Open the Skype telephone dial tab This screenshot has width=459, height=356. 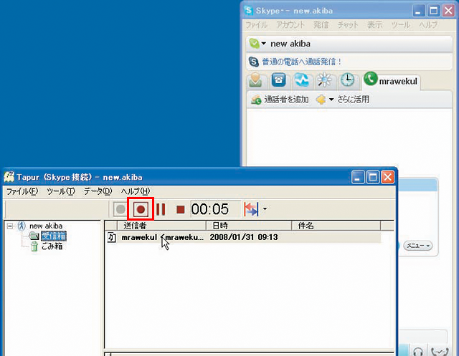(278, 80)
